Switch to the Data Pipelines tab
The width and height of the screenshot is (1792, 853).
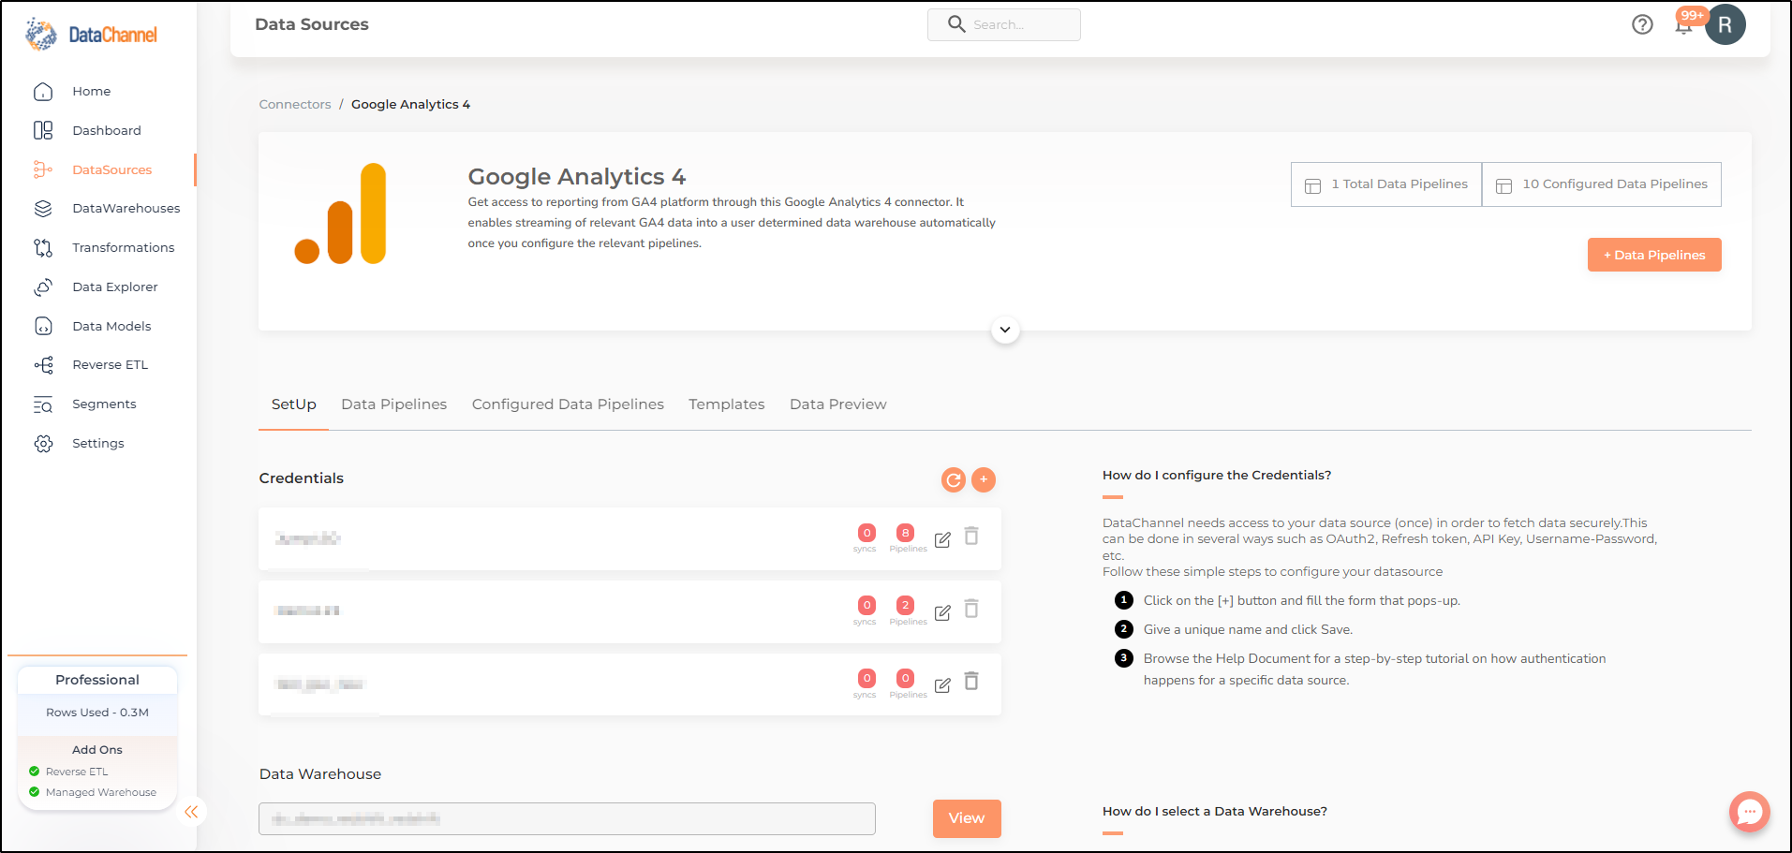click(x=393, y=404)
